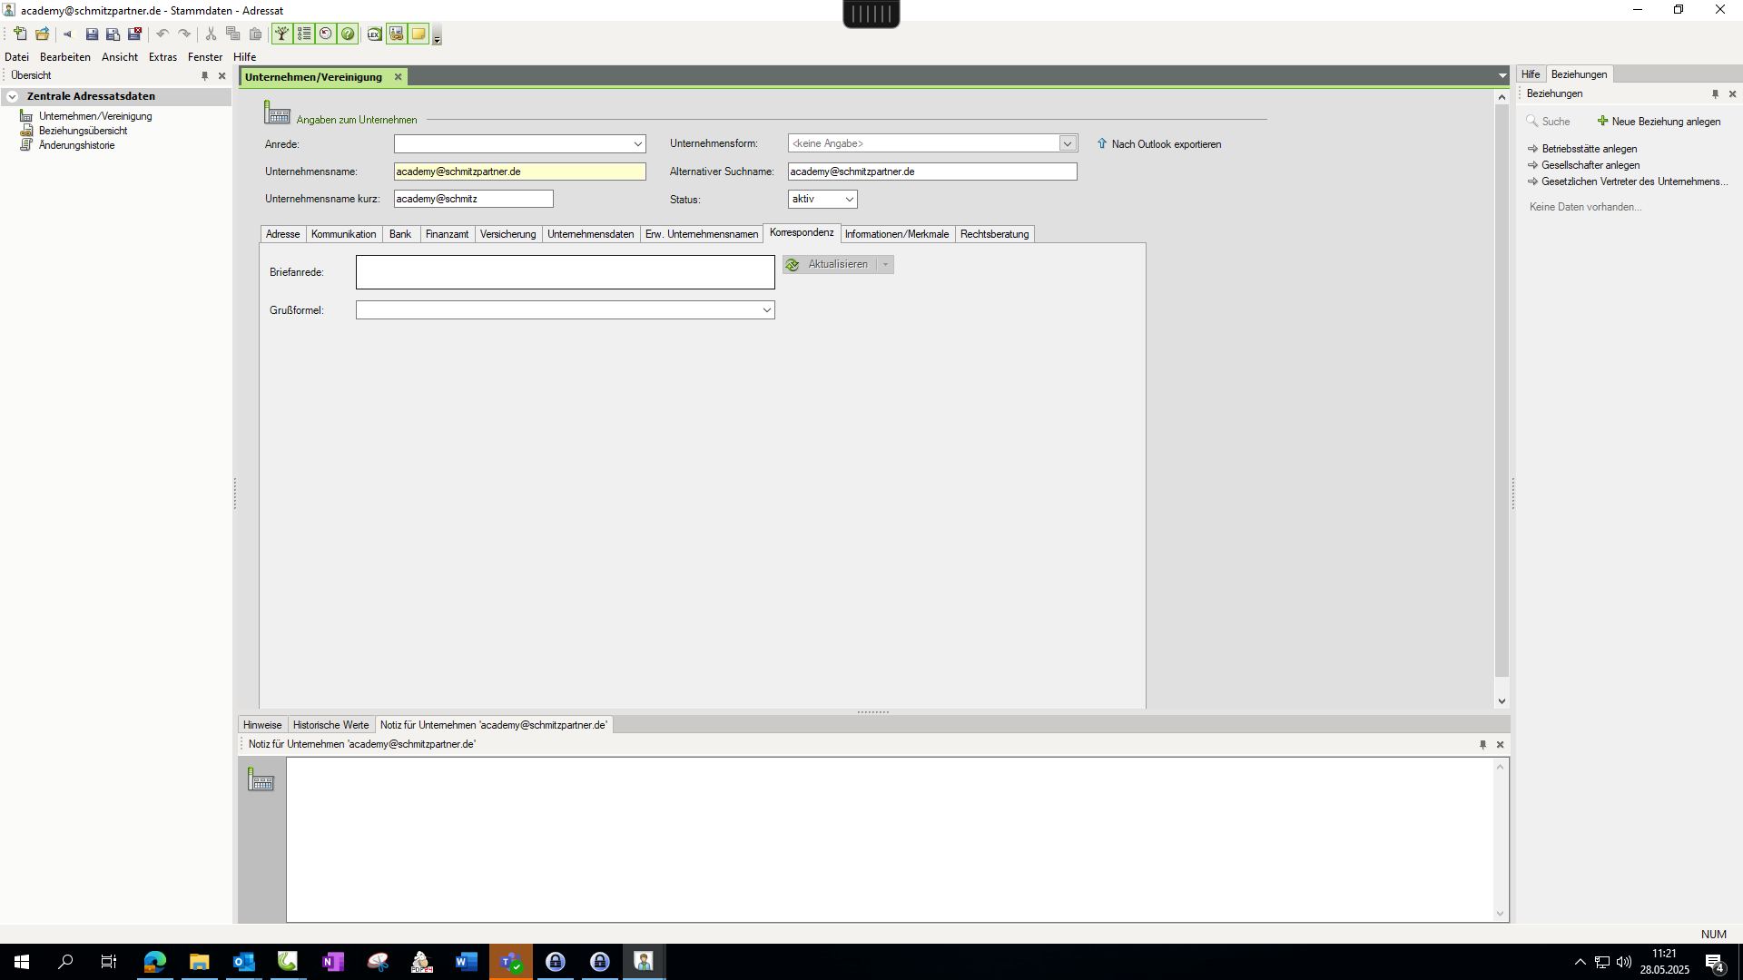Open the Anrede dropdown
Screen dimensions: 1743x980
pos(637,144)
